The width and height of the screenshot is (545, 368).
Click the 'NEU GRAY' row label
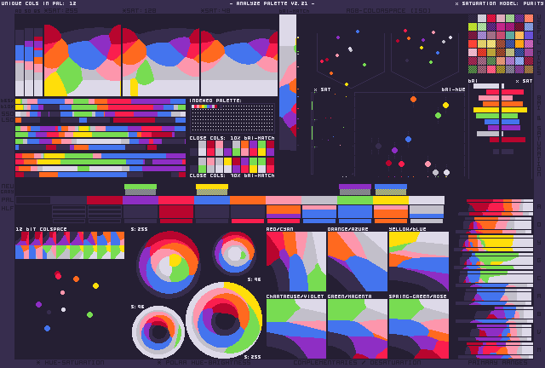pyautogui.click(x=8, y=189)
